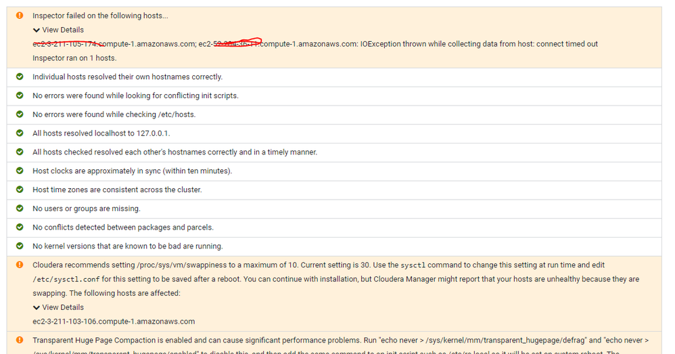Viewport: 675px width, 354px height.
Task: Click green check icon for time zones consistent
Action: point(20,190)
